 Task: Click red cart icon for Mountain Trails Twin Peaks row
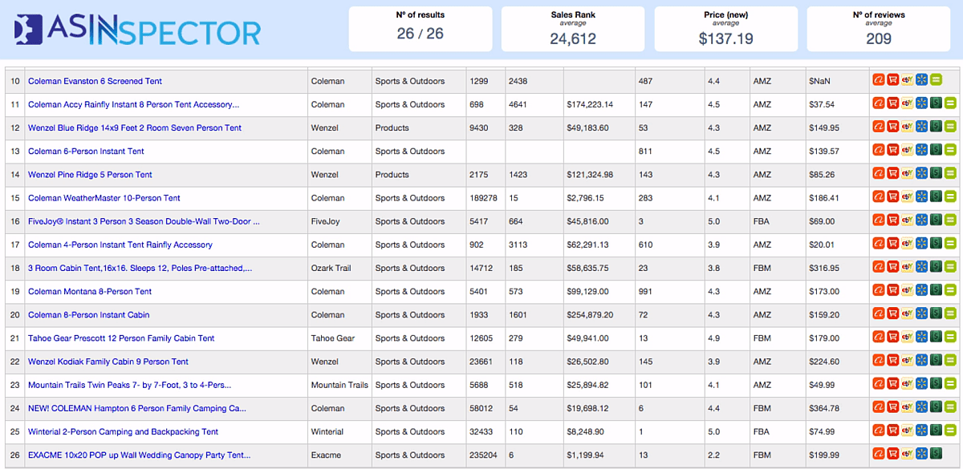(x=893, y=383)
